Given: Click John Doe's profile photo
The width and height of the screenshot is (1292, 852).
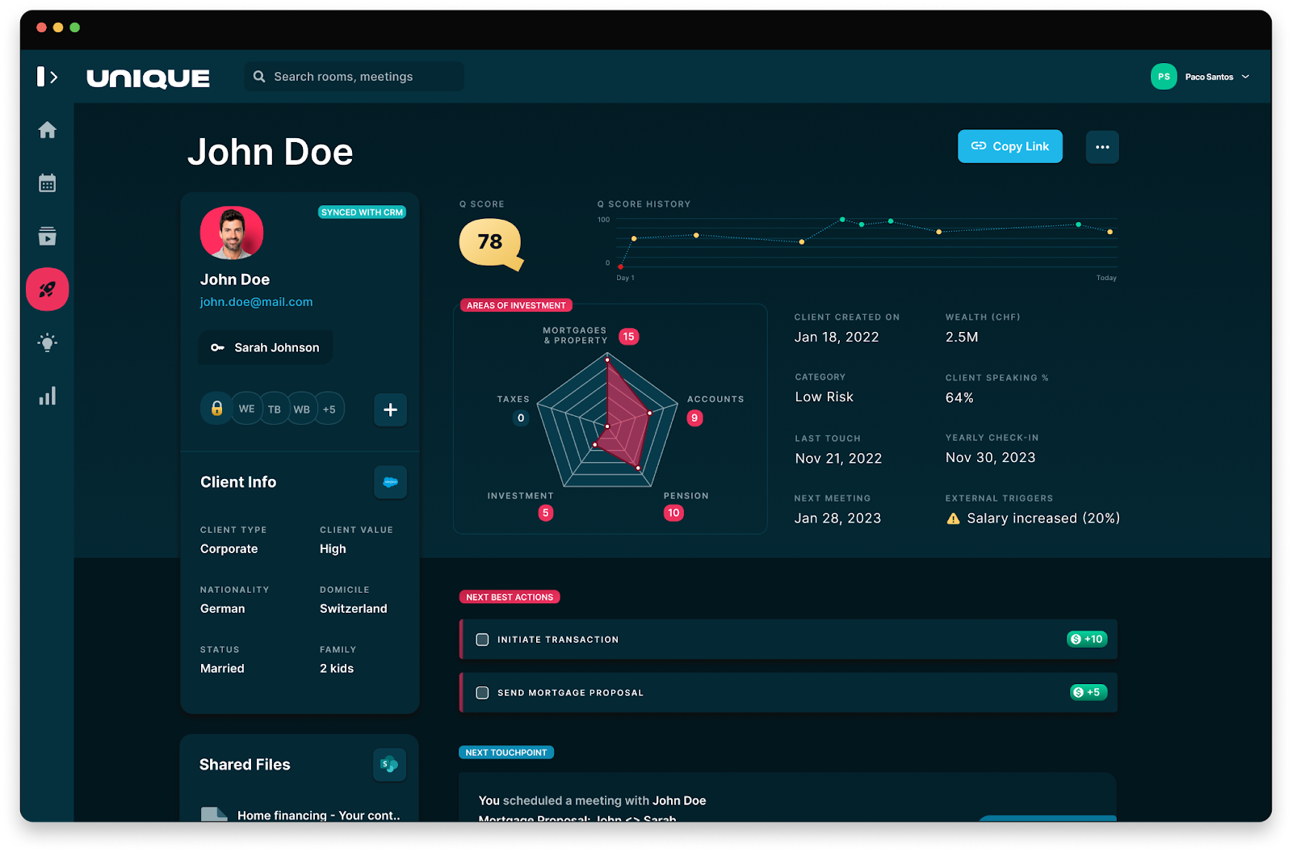Looking at the screenshot, I should (x=232, y=233).
